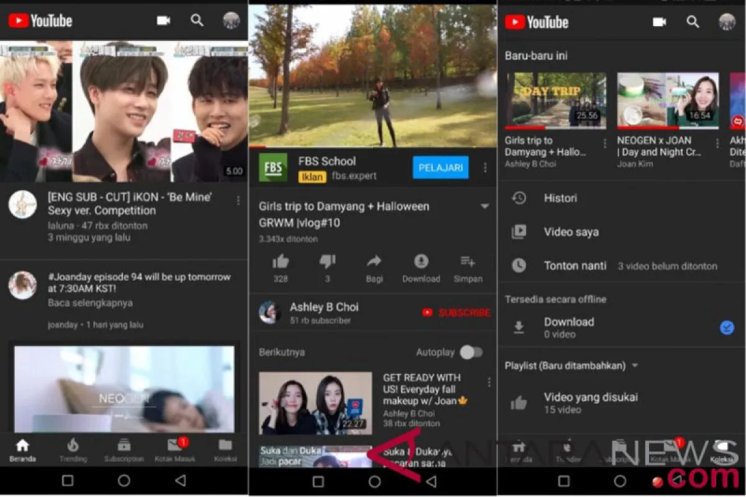Tap the camera record icon in right header
The height and width of the screenshot is (497, 746).
(660, 22)
